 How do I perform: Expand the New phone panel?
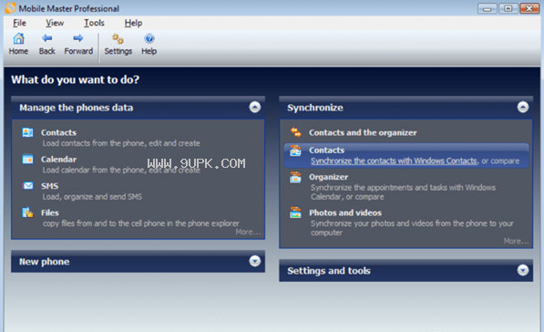coord(255,261)
